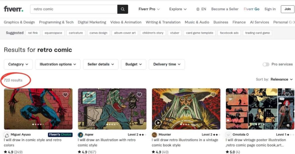Favorite Miguel Ayuso's gig with the heart

click(x=65, y=95)
